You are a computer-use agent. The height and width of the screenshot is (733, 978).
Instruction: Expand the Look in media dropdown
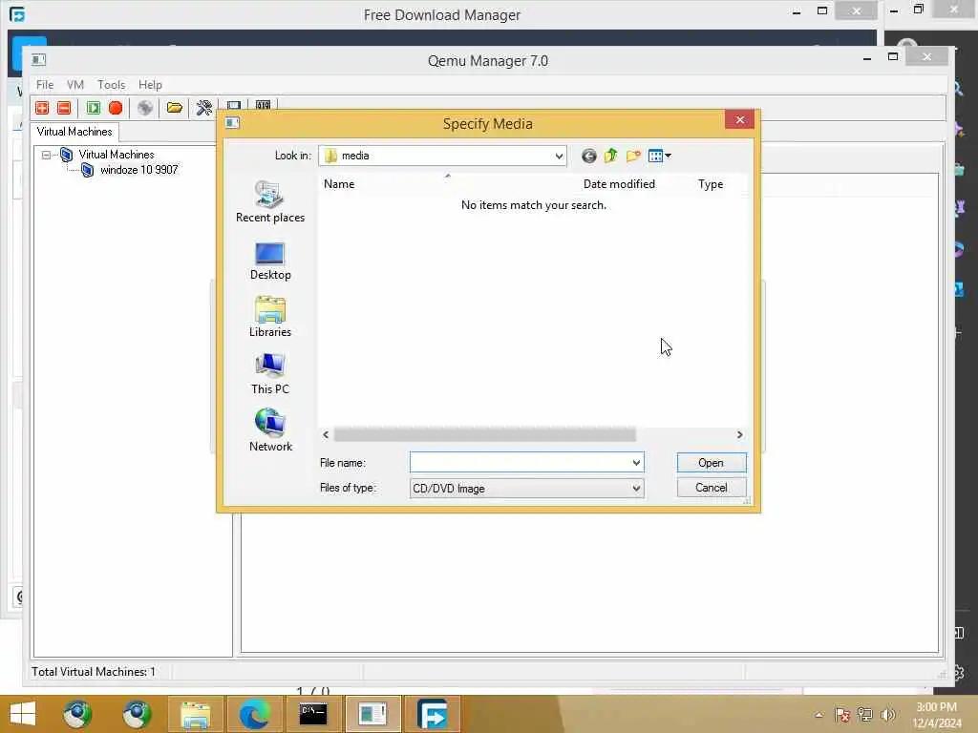pos(559,156)
